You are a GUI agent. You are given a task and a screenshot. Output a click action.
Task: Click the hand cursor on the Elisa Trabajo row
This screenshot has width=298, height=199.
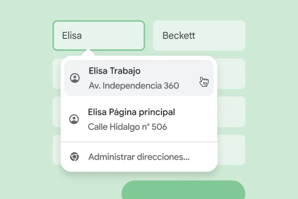coord(204,82)
